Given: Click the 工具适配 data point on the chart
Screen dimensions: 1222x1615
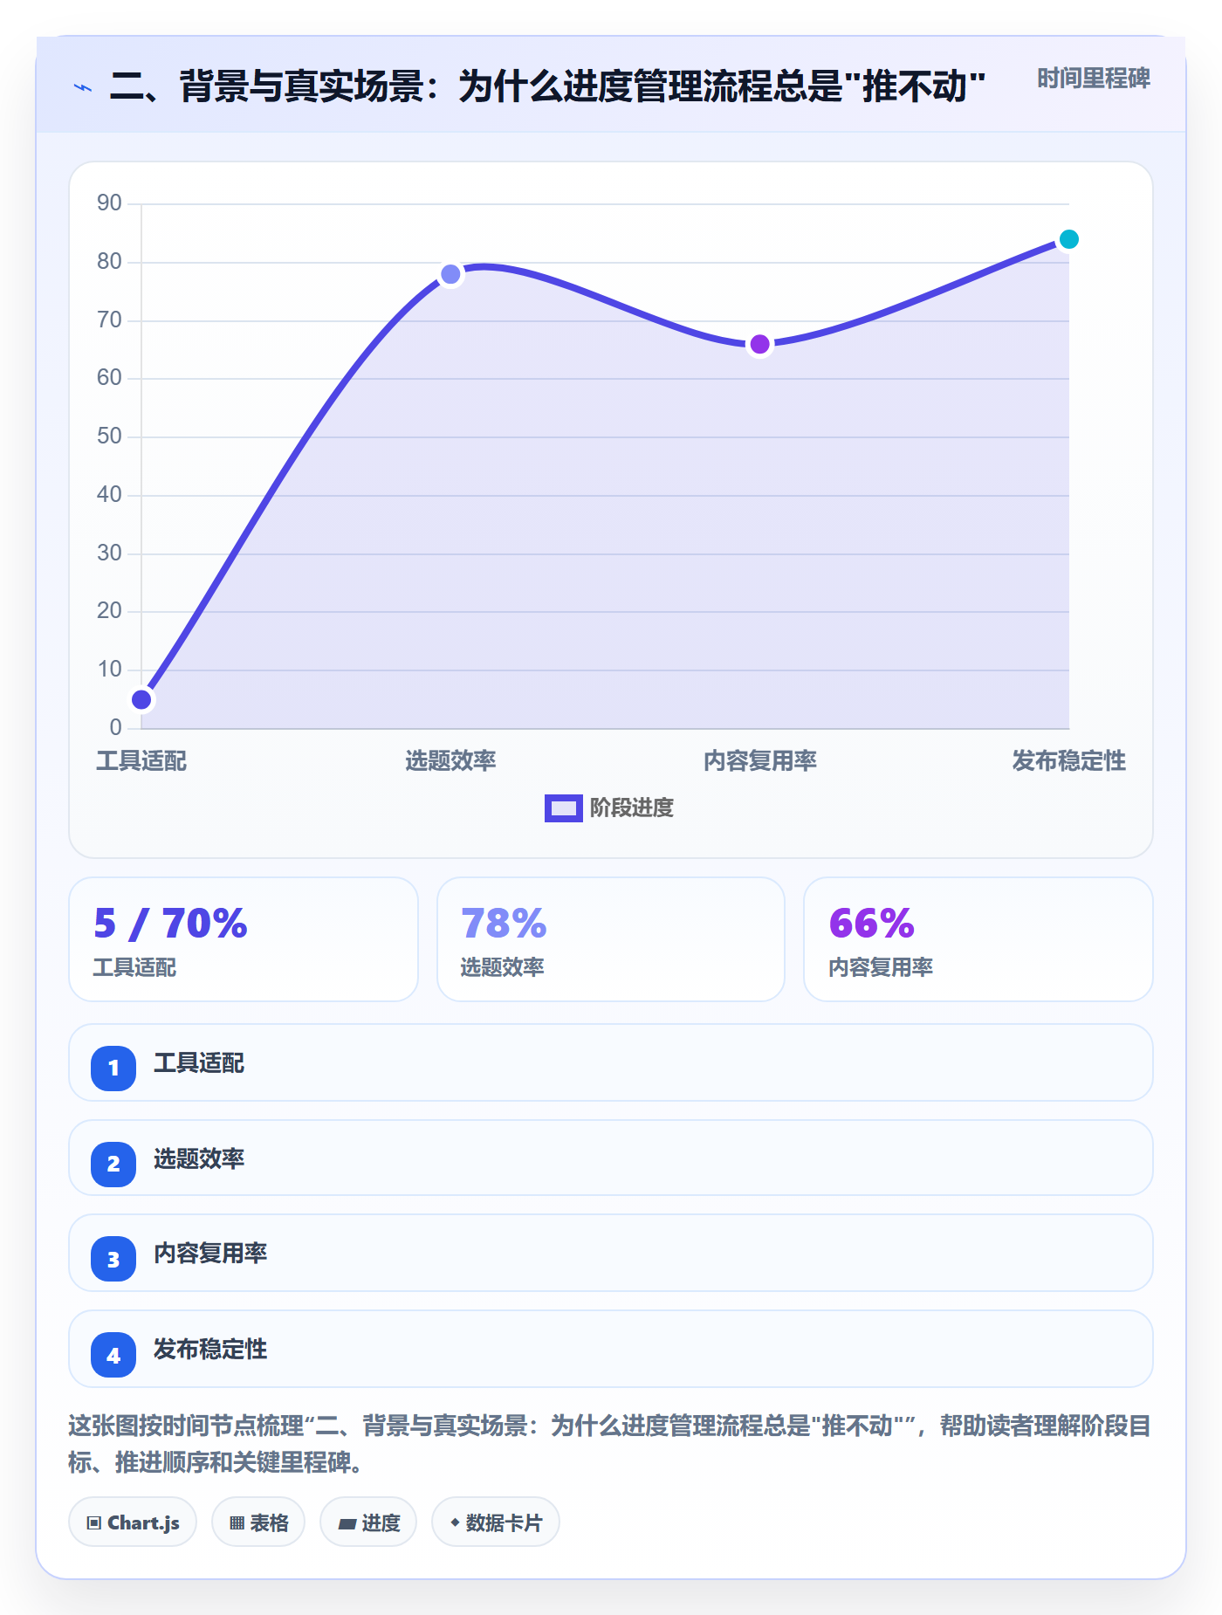Looking at the screenshot, I should click(141, 699).
